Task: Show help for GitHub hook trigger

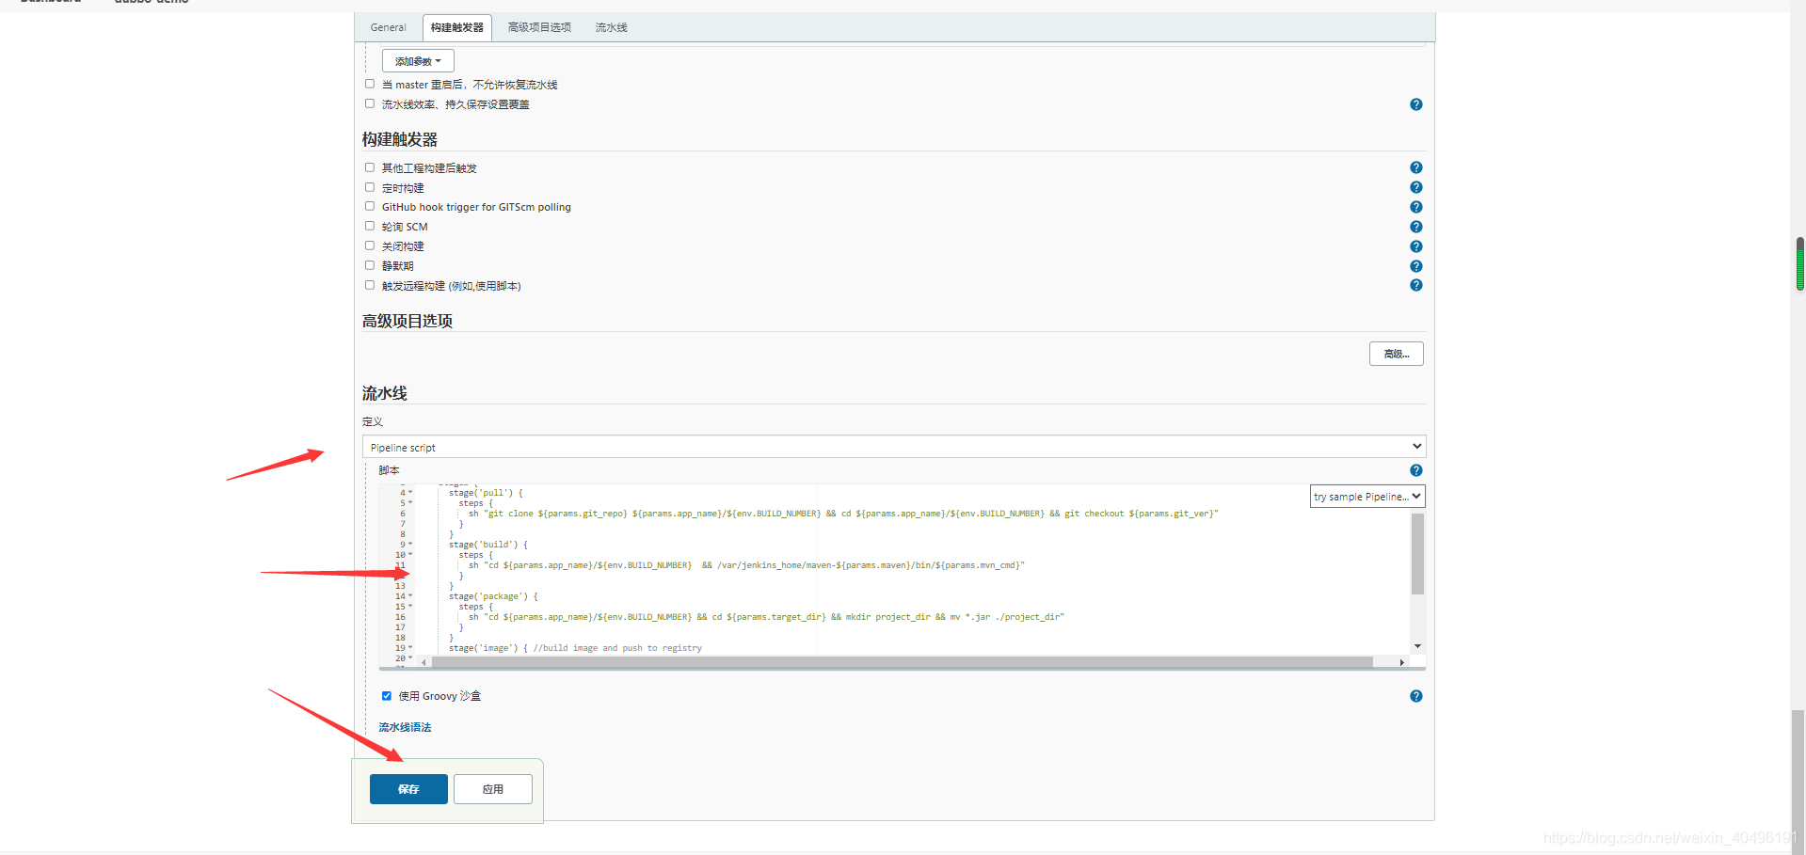Action: (x=1415, y=207)
